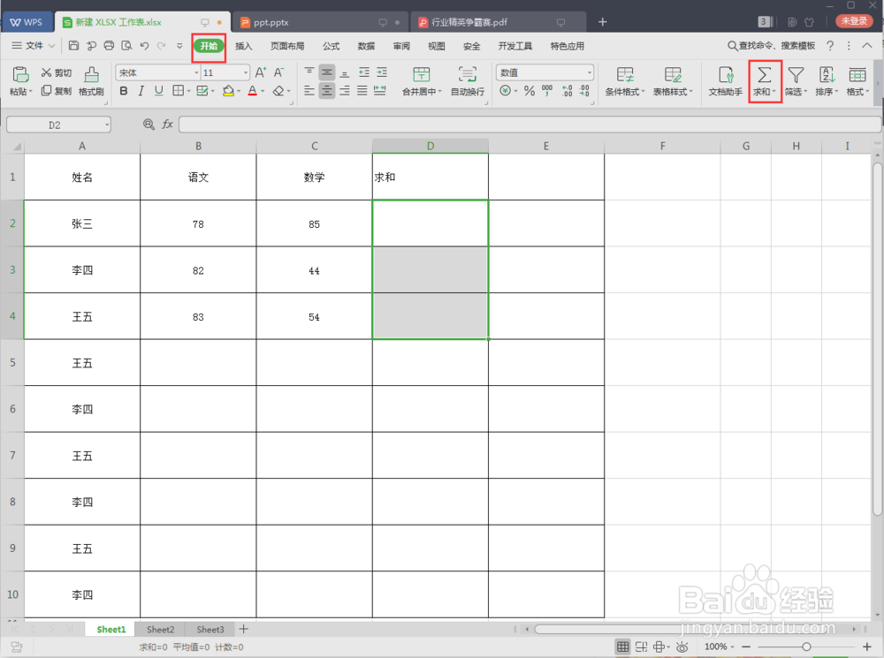Toggle Underline formatting
The width and height of the screenshot is (884, 658).
[x=159, y=91]
